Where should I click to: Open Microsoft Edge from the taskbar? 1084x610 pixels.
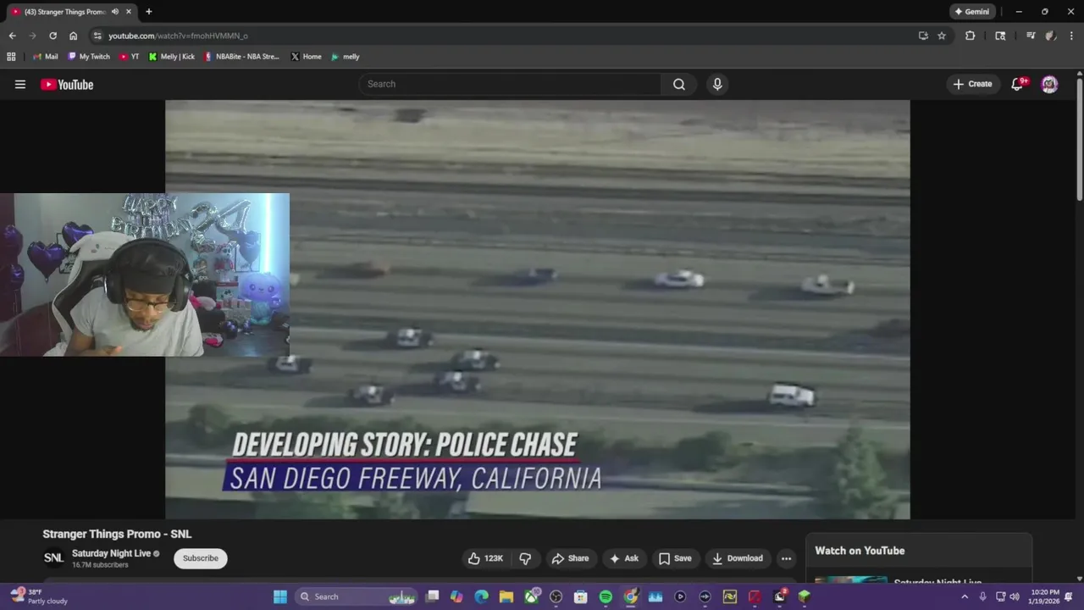click(481, 596)
